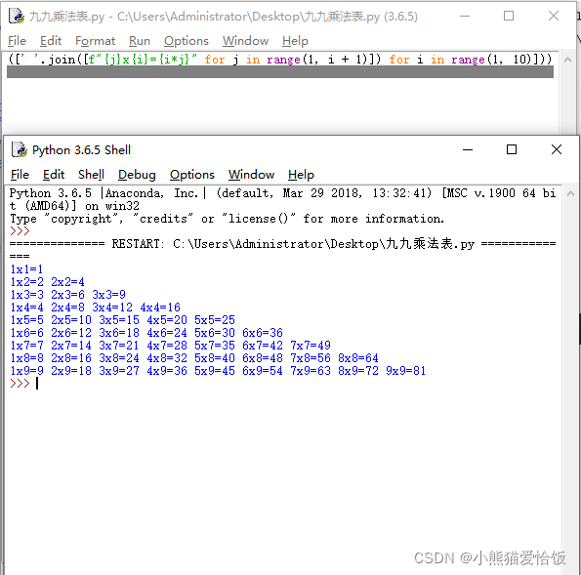This screenshot has height=575, width=581.
Task: Click output '4x6=24' in the shell
Action: 167,332
